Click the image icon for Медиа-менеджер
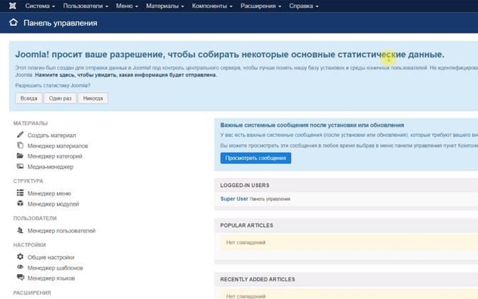This screenshot has height=299, width=478. click(x=20, y=167)
